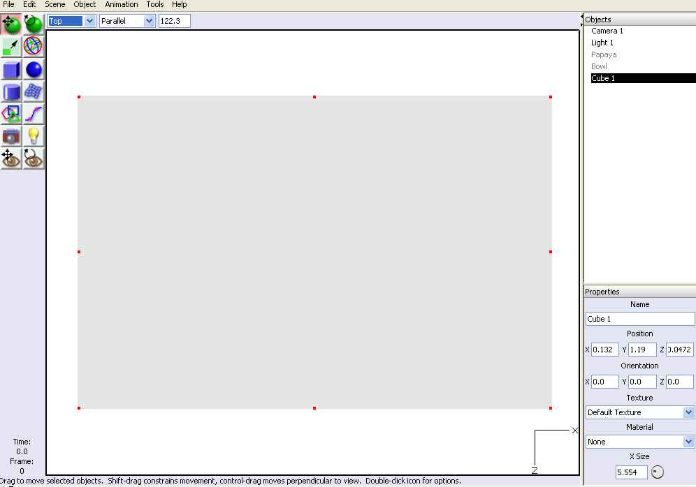Select the Move Objects tool
The image size is (696, 487).
pos(11,24)
